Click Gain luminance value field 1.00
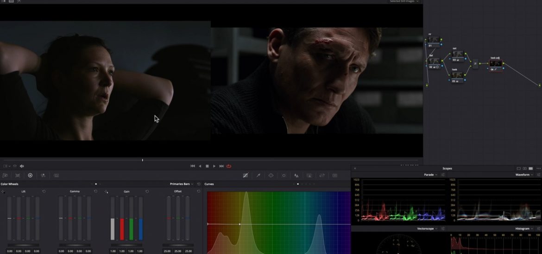 point(113,251)
